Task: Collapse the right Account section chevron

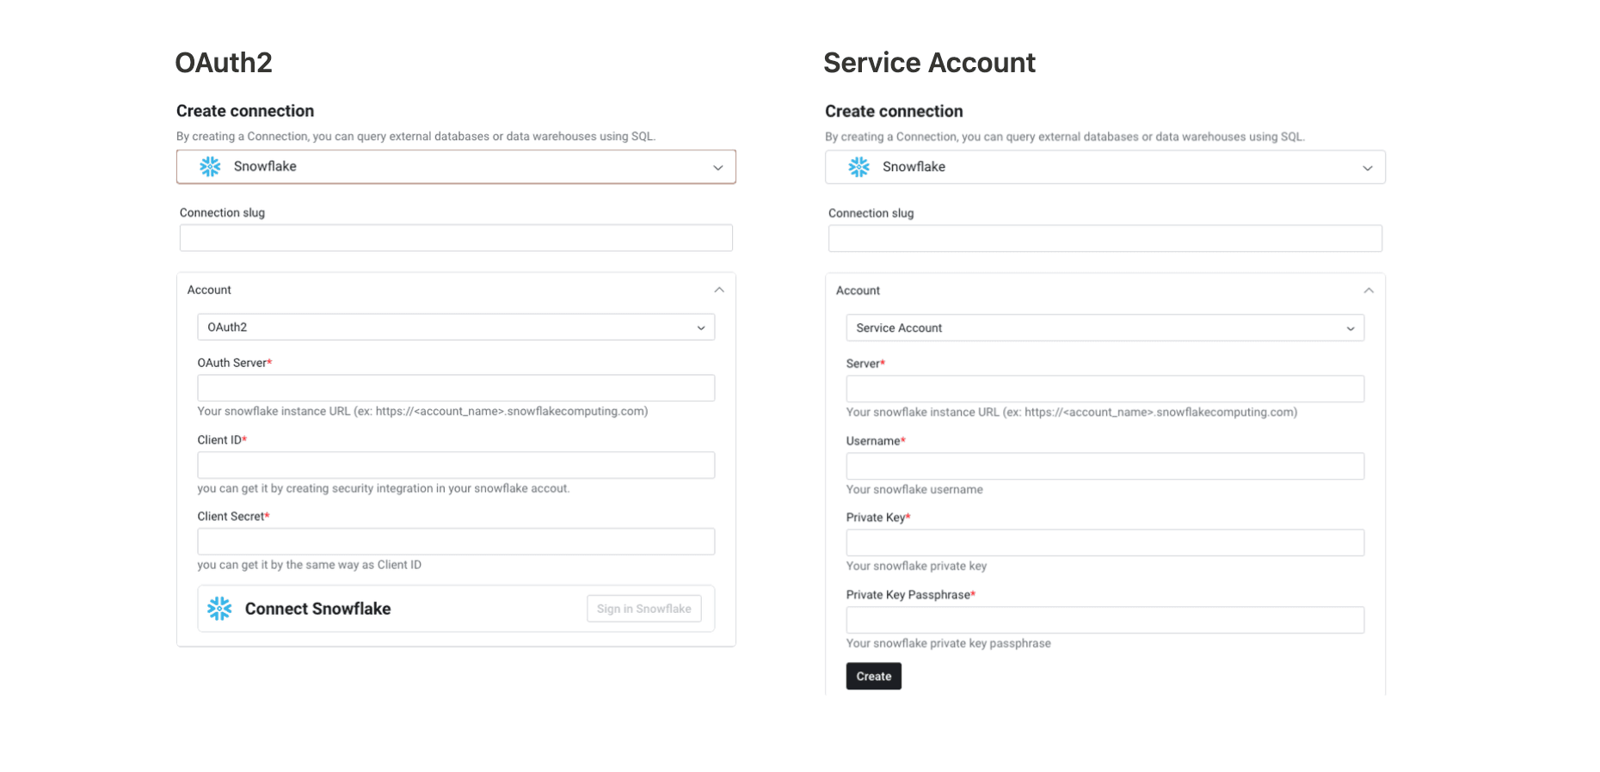Action: (x=1369, y=291)
